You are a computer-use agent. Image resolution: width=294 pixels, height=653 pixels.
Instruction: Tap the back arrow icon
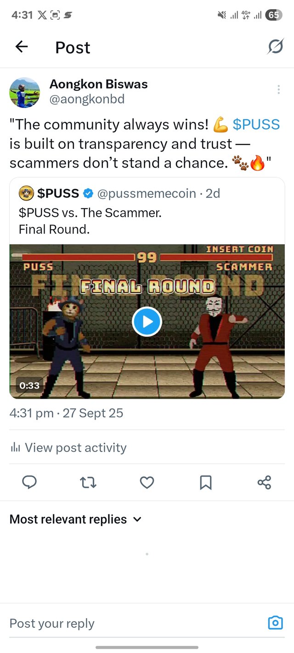coord(22,47)
